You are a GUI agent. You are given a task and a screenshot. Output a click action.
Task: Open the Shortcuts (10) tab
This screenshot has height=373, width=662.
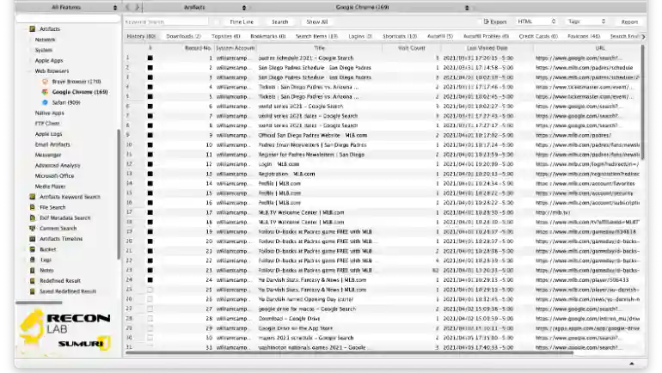point(400,36)
